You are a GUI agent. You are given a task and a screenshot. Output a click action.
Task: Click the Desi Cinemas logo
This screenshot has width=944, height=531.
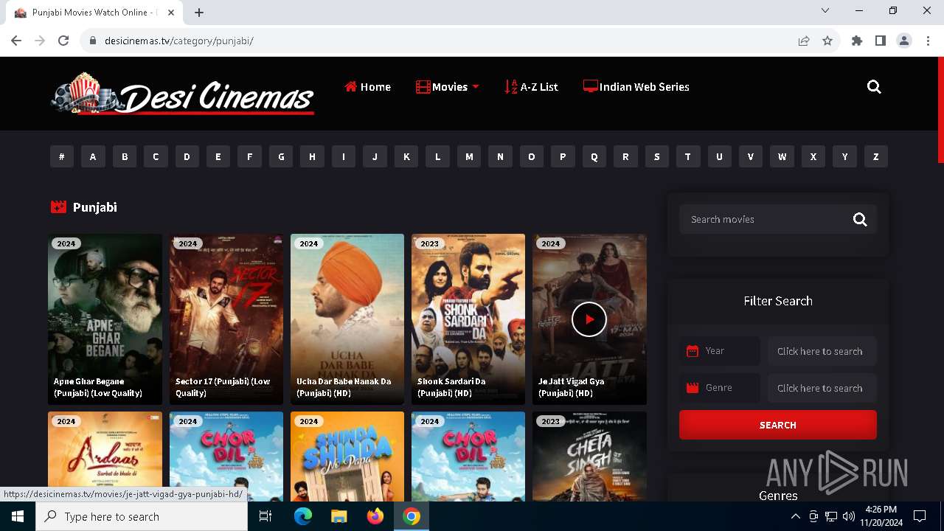(x=183, y=94)
